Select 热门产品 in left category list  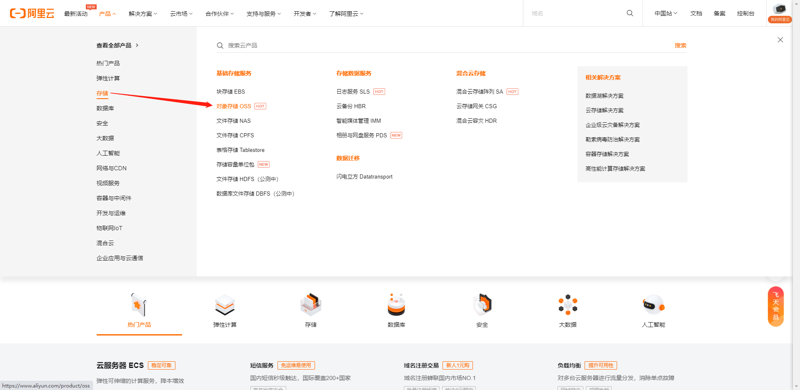(x=108, y=63)
